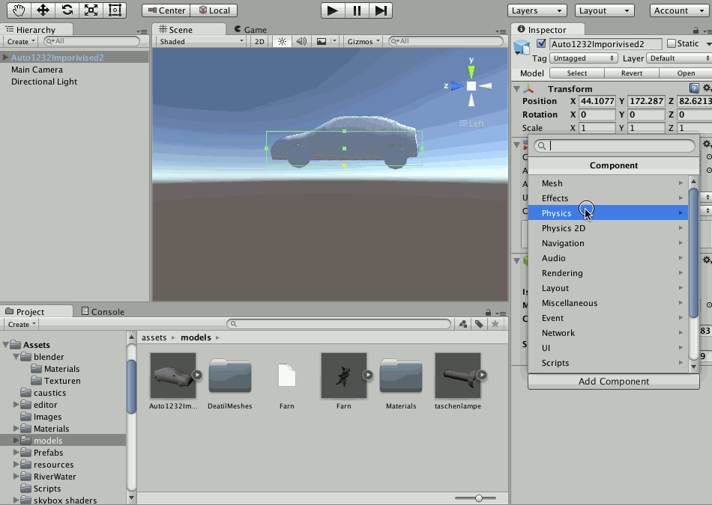Image resolution: width=712 pixels, height=505 pixels.
Task: Search by type icon in Project
Action: click(x=462, y=324)
